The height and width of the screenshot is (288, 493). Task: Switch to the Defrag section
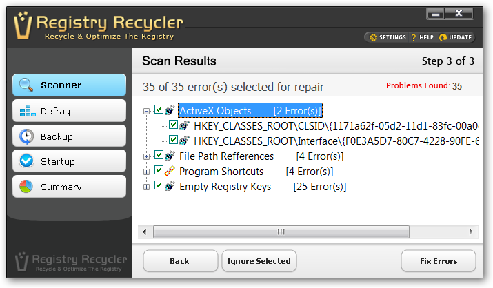click(x=69, y=111)
